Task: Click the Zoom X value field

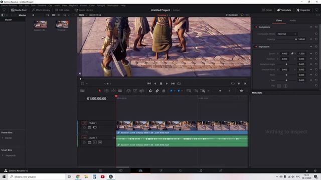Action: click(x=284, y=53)
